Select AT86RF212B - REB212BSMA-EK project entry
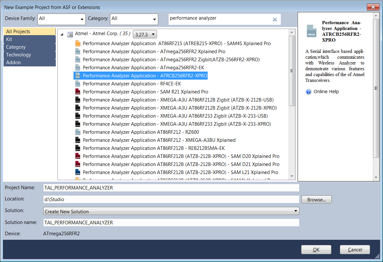 click(154, 148)
